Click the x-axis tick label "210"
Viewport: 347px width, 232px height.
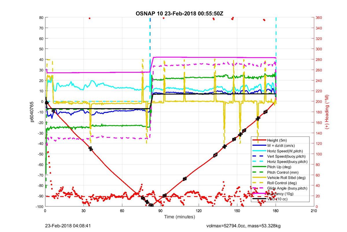click(314, 211)
